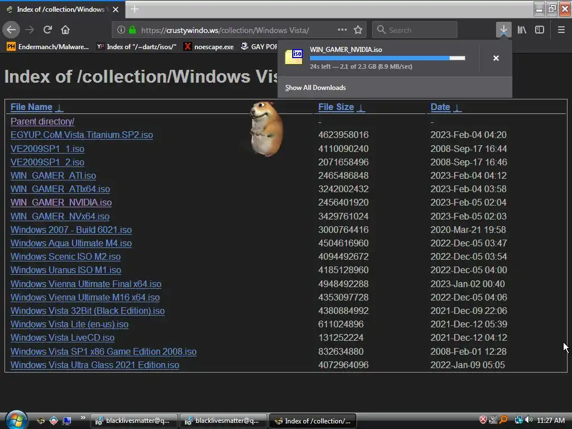This screenshot has height=429, width=572.
Task: Select the Index of /collection/Windows tab
Action: (x=63, y=9)
